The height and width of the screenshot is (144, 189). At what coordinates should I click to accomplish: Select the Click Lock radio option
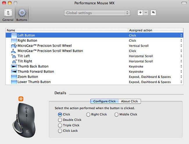click(60, 131)
